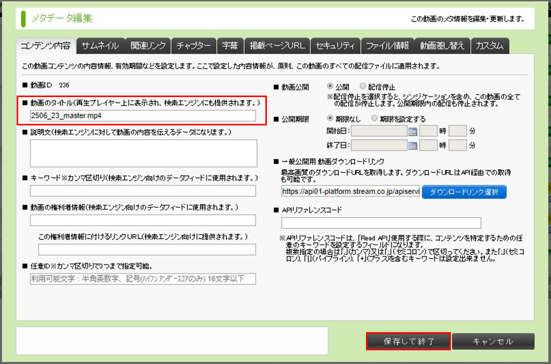Viewport: 551px width, 364px height.
Task: Open the 字幕 tab
Action: point(230,46)
